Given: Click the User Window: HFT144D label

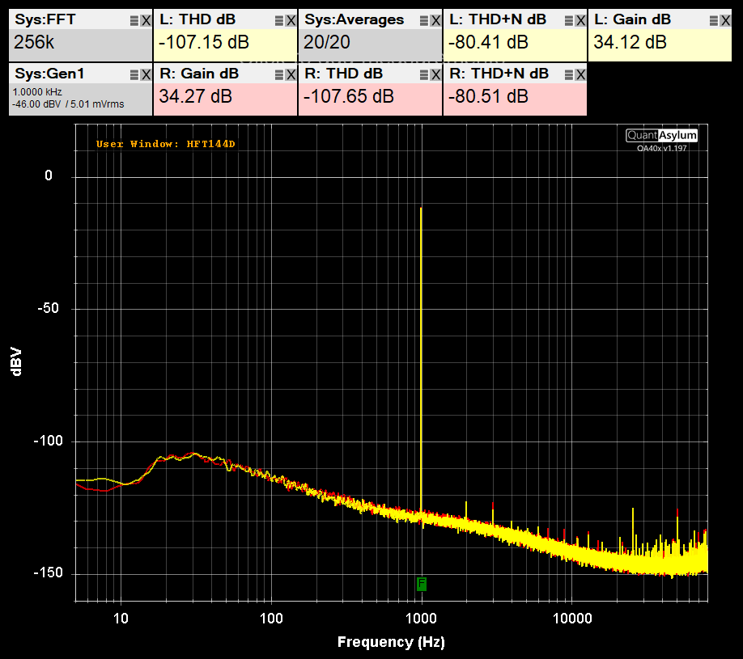Looking at the screenshot, I should tap(165, 144).
